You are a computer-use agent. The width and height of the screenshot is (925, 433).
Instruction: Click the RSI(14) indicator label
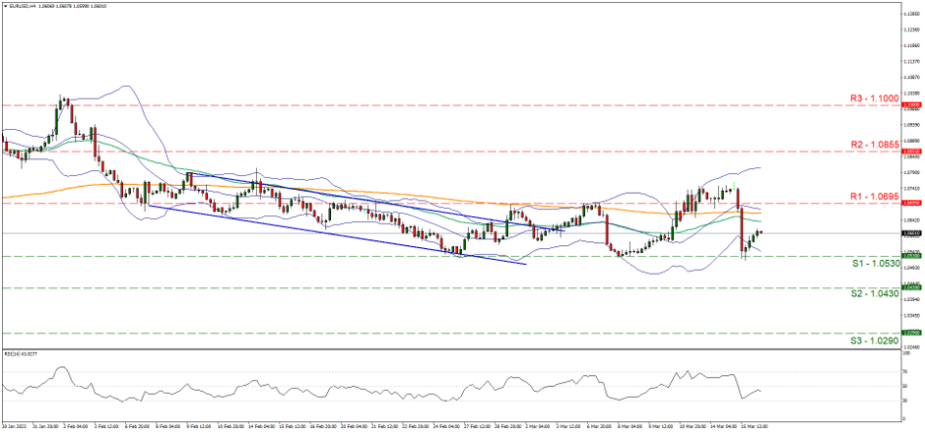pyautogui.click(x=22, y=353)
